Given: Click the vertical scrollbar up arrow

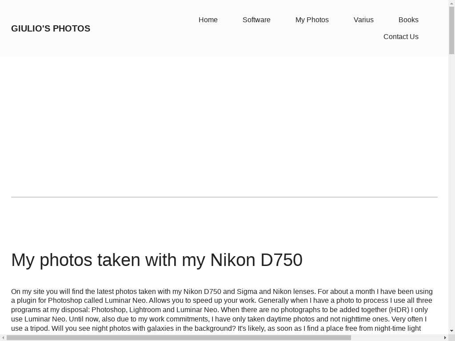Looking at the screenshot, I should coord(451,3).
